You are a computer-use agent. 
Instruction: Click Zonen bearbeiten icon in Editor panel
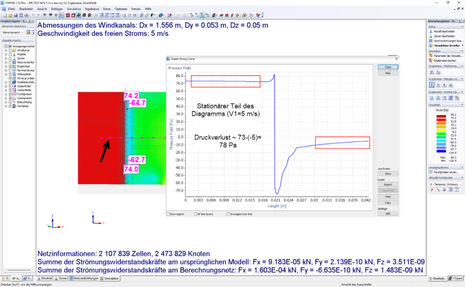431,36
